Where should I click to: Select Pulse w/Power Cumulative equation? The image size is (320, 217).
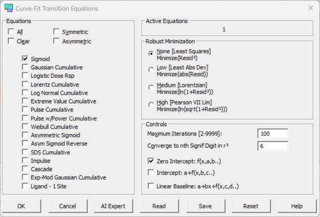pos(25,118)
